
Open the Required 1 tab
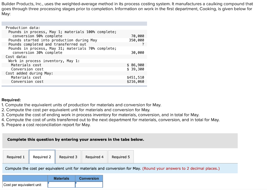[x=16, y=157]
